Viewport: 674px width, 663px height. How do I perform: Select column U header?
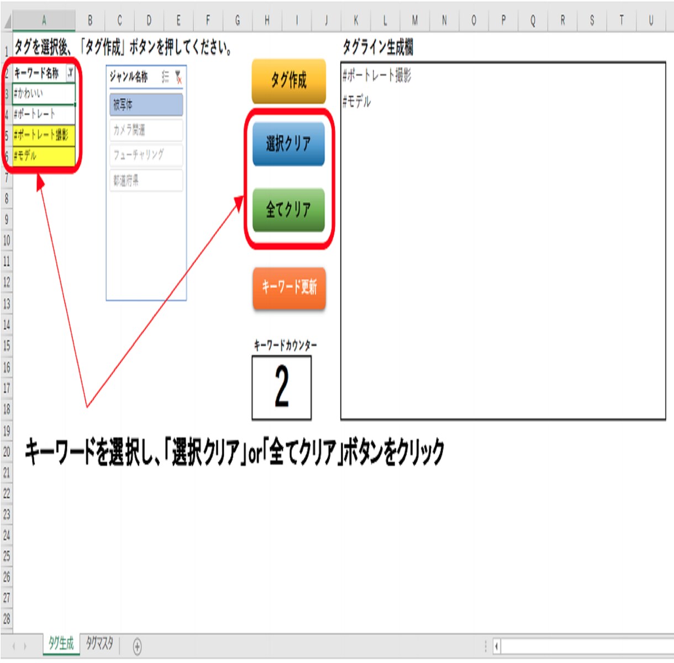[x=651, y=21]
